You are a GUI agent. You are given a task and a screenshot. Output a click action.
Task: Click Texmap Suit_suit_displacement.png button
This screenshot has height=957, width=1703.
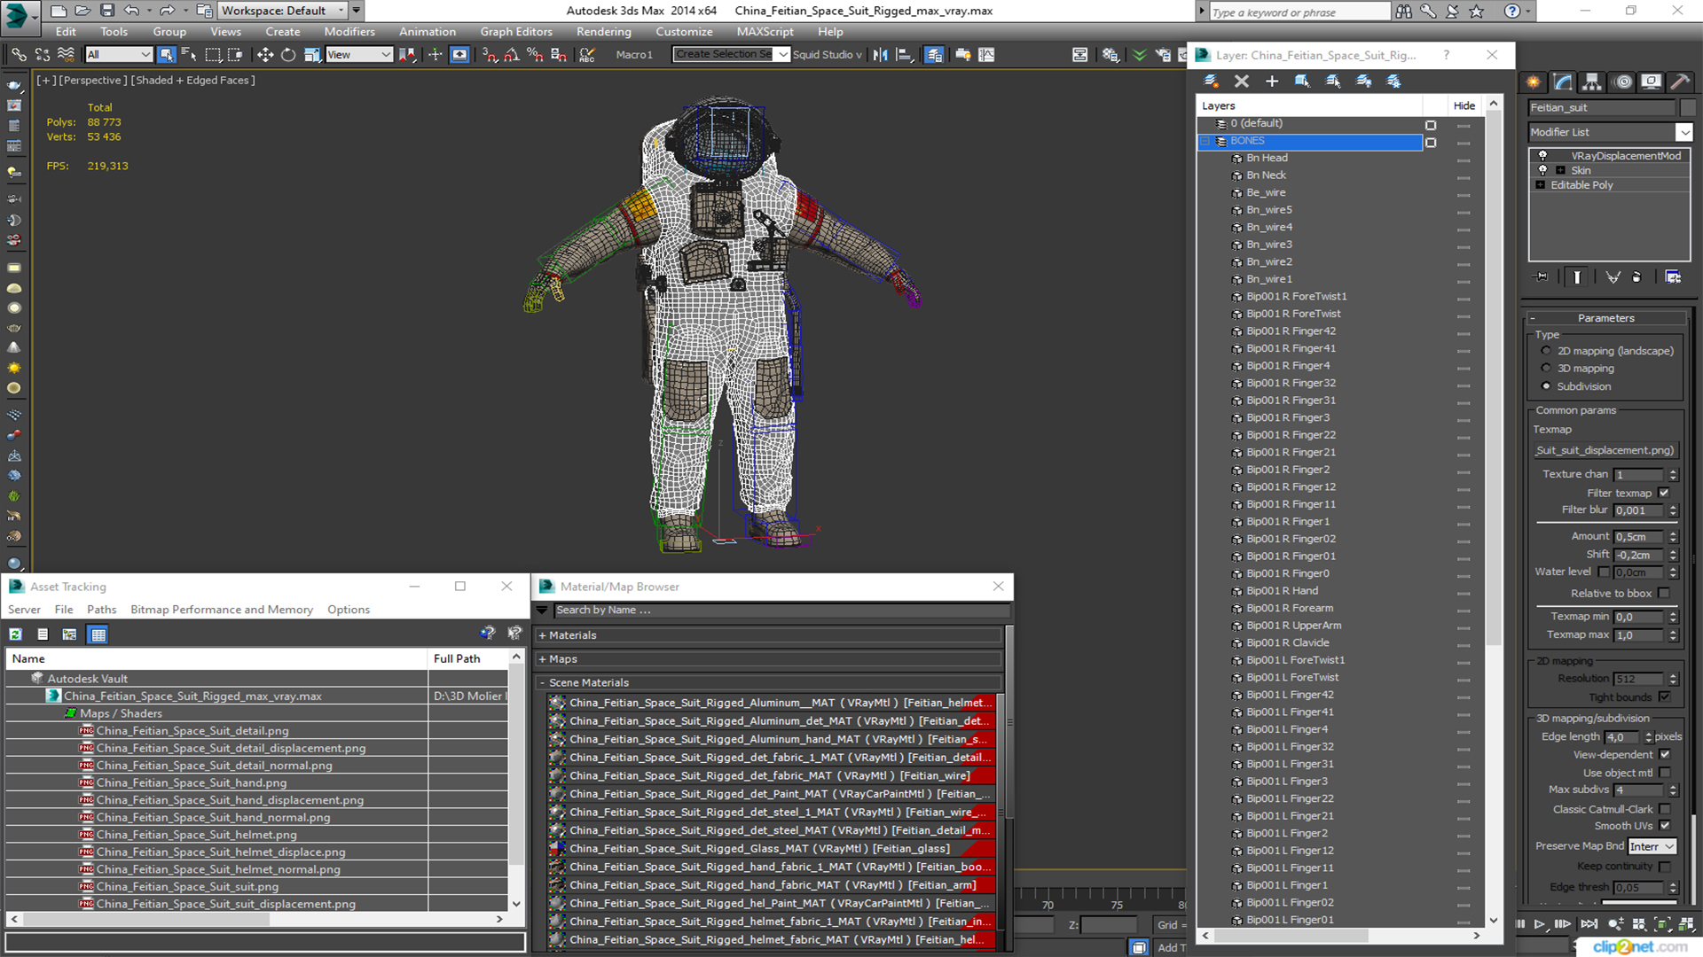point(1605,450)
